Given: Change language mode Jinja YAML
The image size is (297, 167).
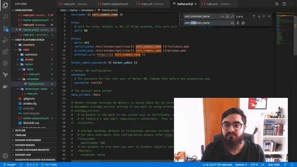Looking at the screenshot, I should click(x=274, y=165).
